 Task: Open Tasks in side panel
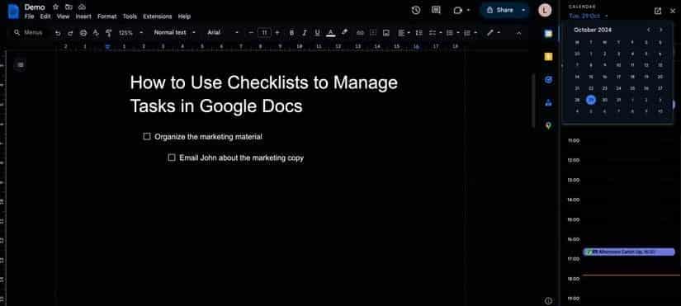tap(549, 79)
